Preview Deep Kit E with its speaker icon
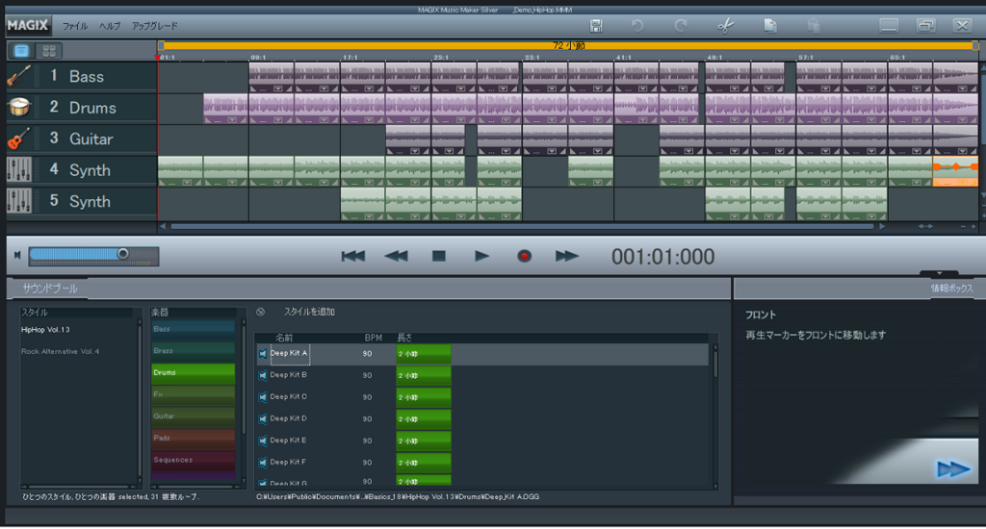Image resolution: width=986 pixels, height=529 pixels. [x=263, y=441]
